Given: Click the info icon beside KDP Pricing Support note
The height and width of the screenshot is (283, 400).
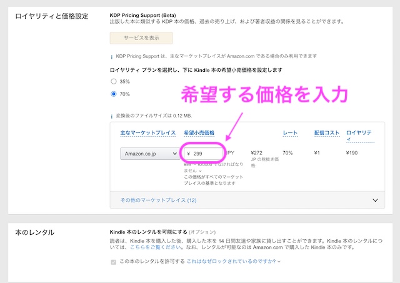Looking at the screenshot, I should 112,56.
